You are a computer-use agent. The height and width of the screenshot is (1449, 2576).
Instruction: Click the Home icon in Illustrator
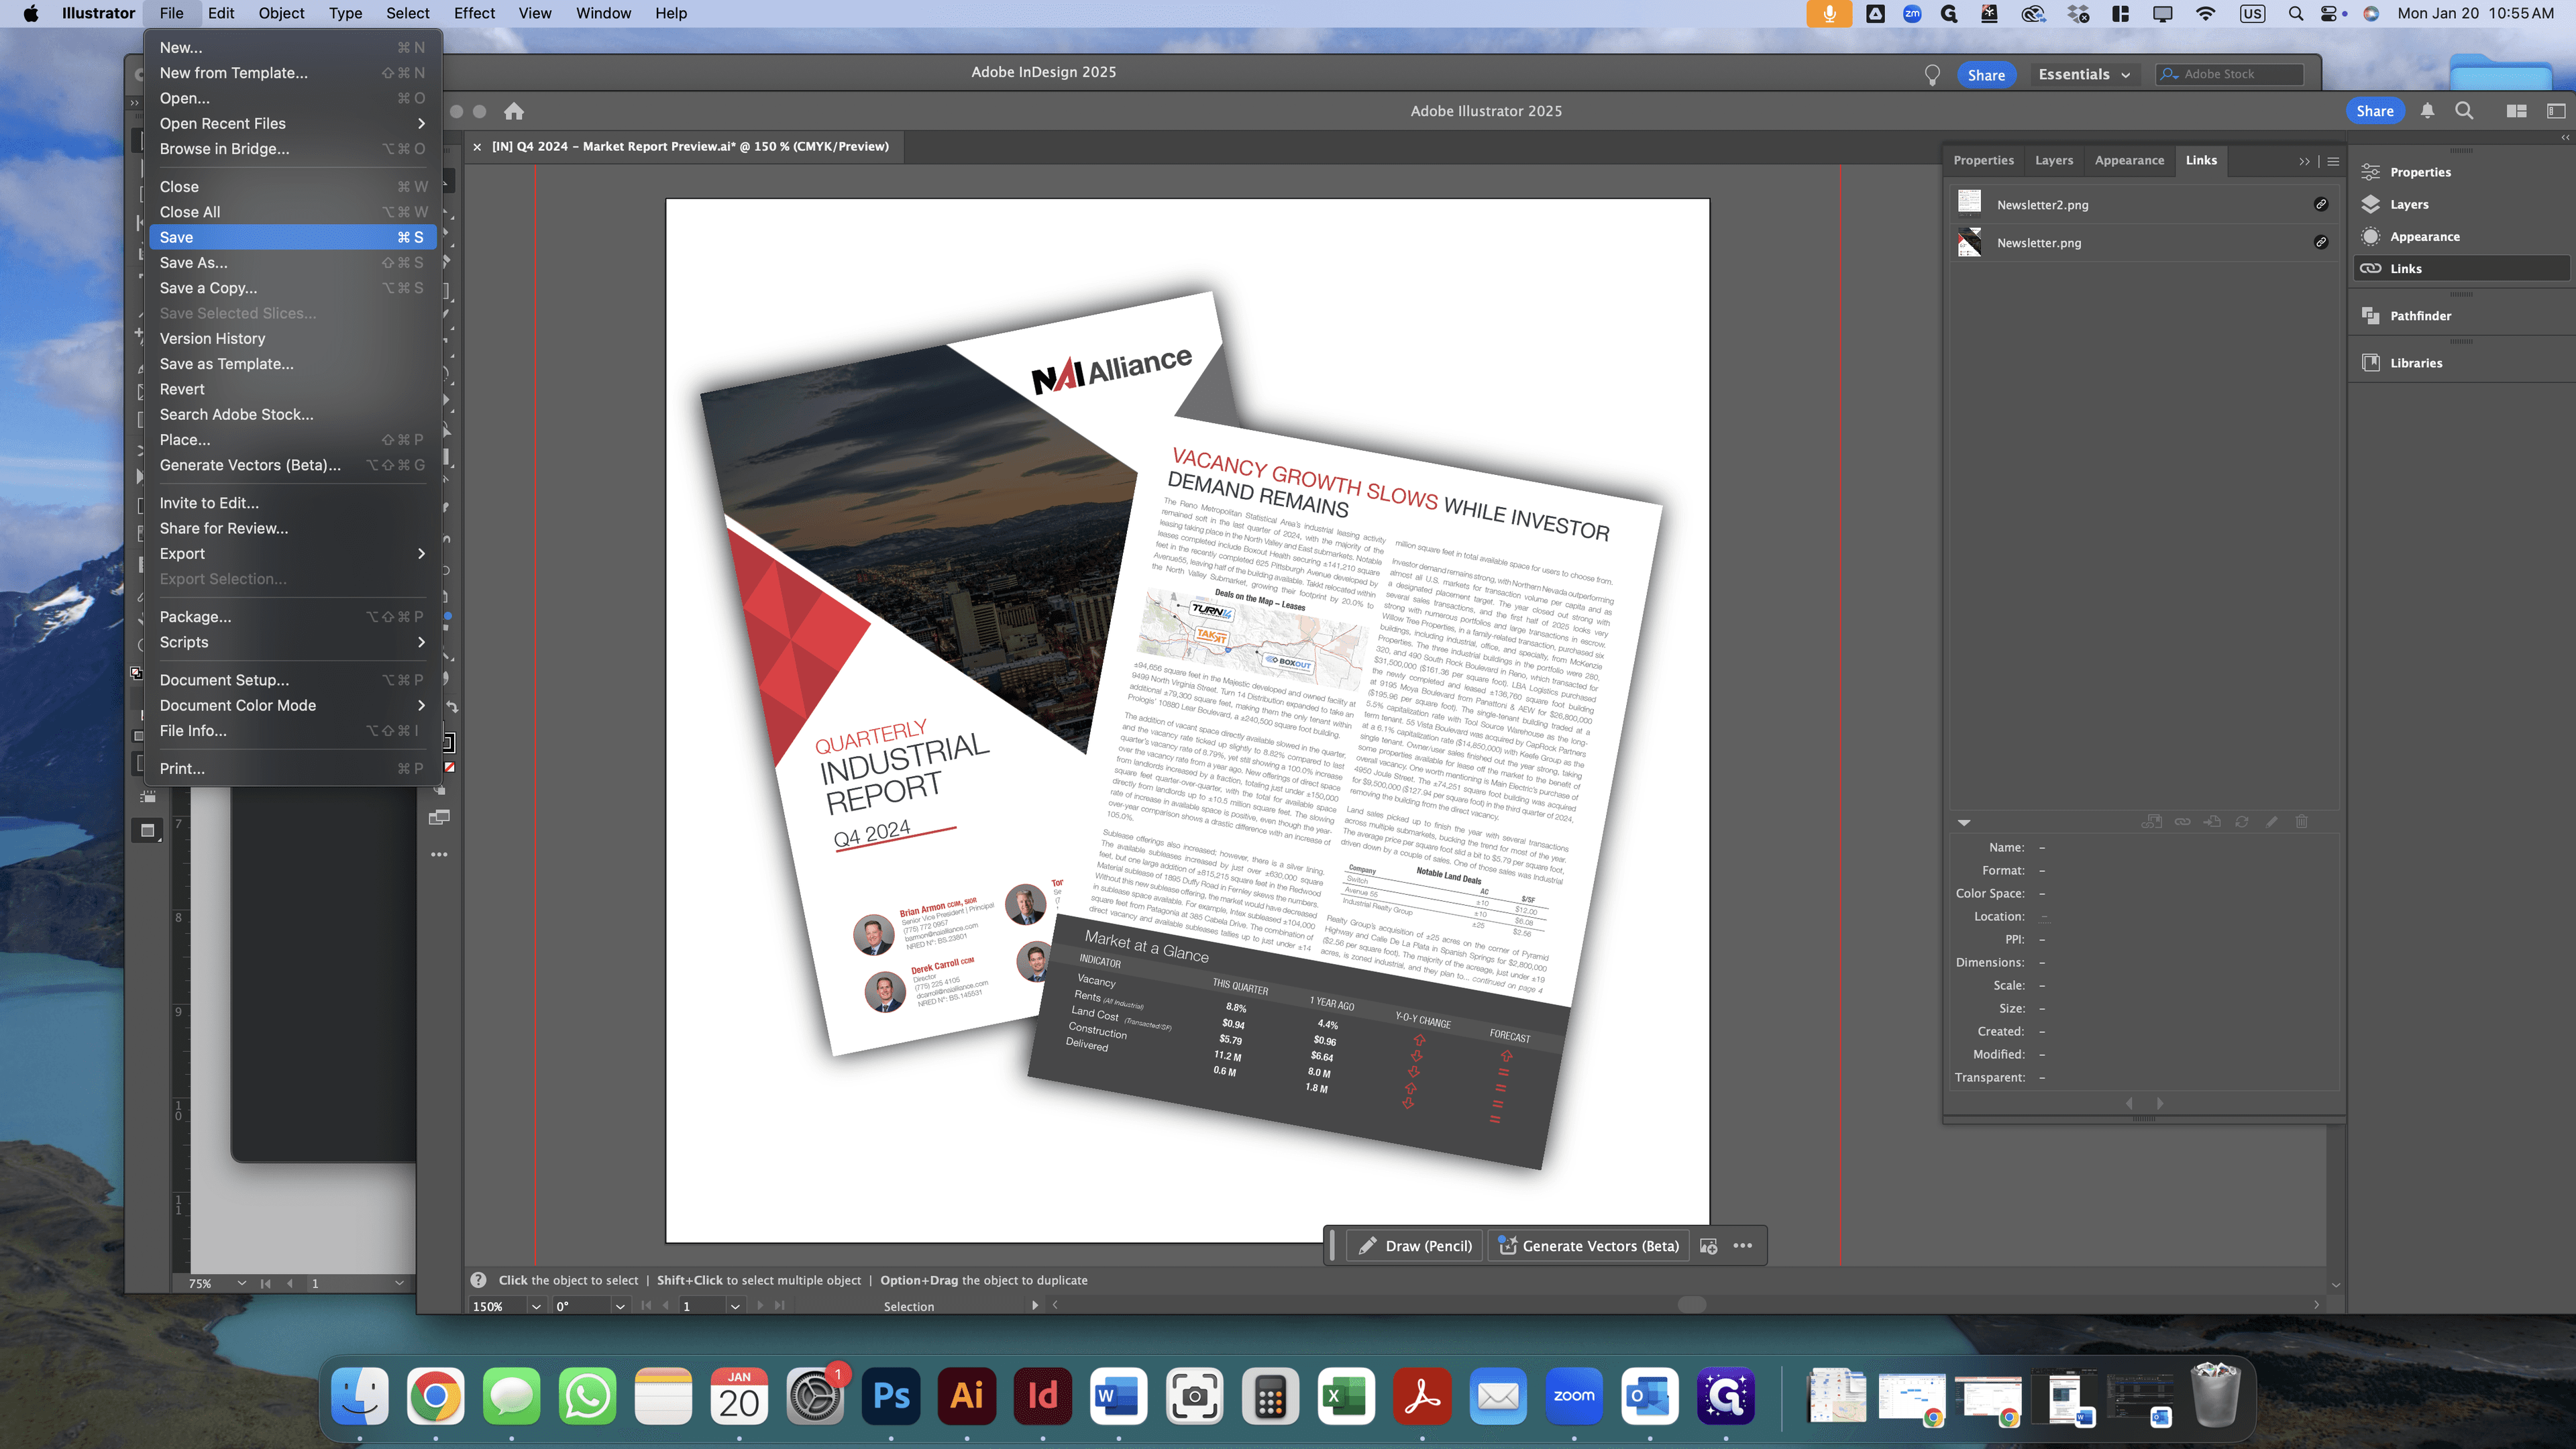tap(514, 111)
